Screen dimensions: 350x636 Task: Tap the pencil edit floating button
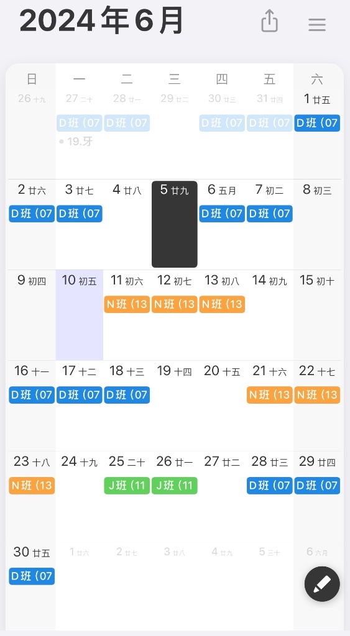[x=322, y=584]
